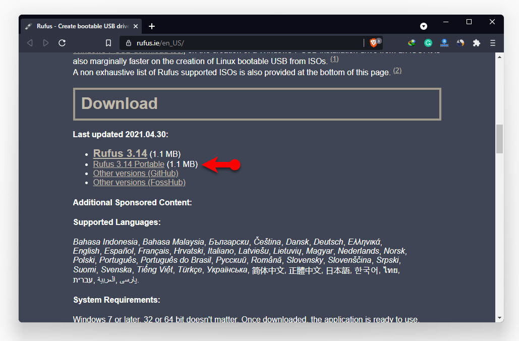Click the Download heading box
The height and width of the screenshot is (341, 519).
257,104
